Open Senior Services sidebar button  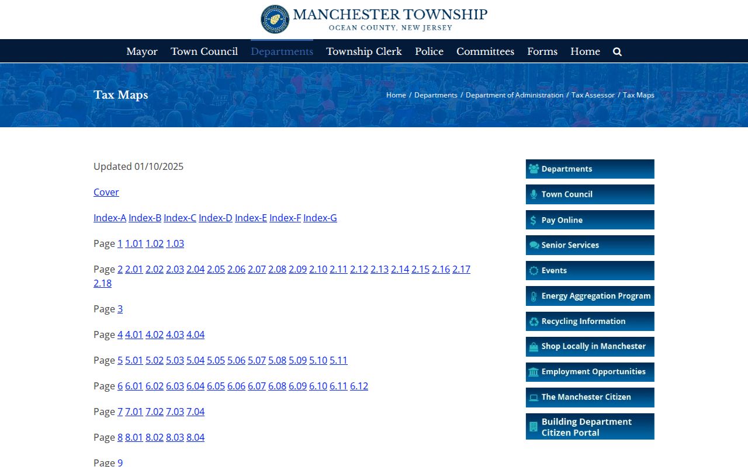pyautogui.click(x=590, y=245)
